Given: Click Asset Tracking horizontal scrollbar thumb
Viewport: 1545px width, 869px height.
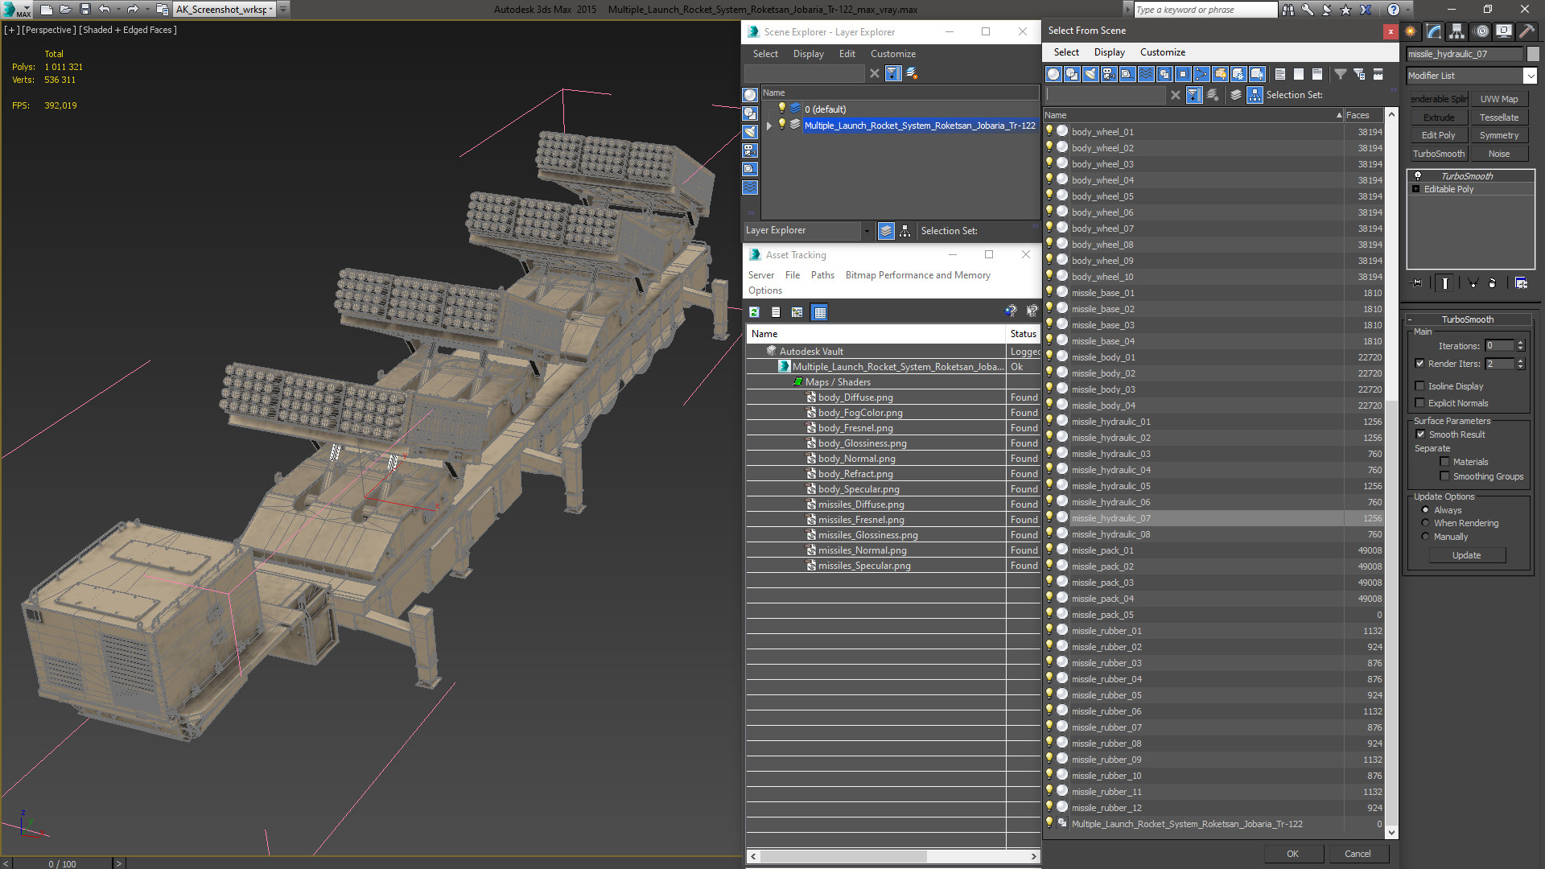Looking at the screenshot, I should [843, 857].
